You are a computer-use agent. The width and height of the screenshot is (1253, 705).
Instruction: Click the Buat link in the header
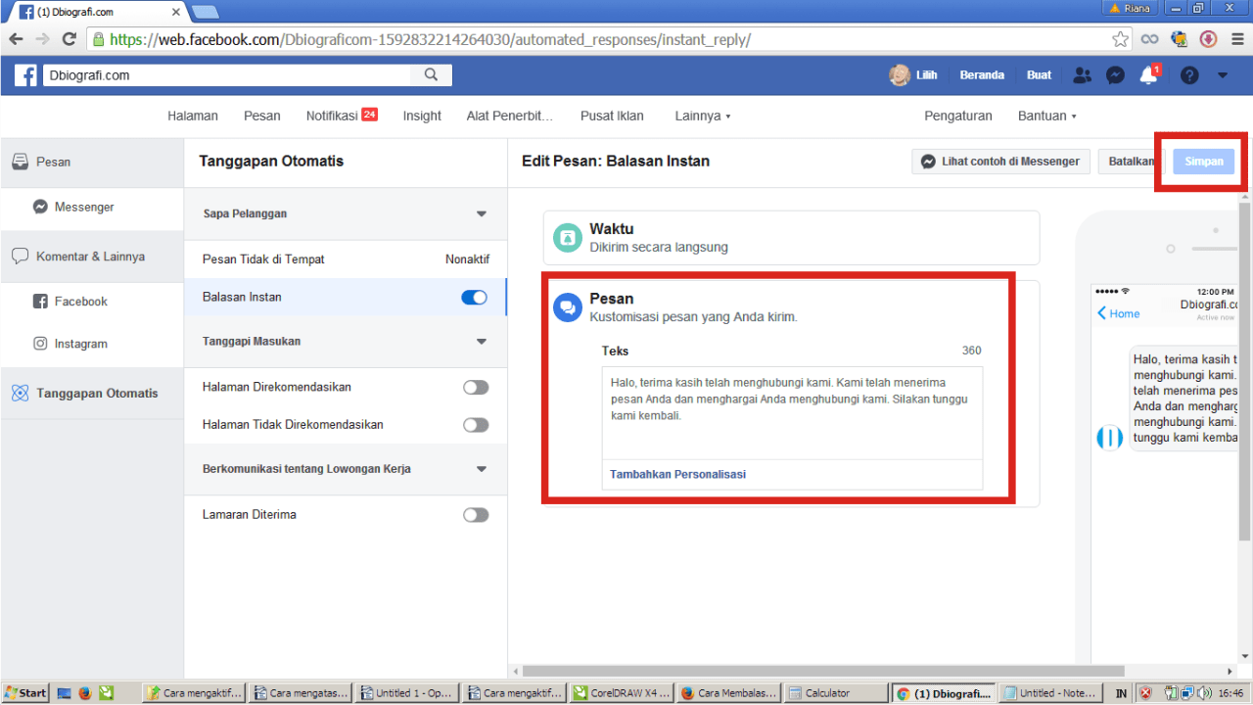coord(1039,75)
